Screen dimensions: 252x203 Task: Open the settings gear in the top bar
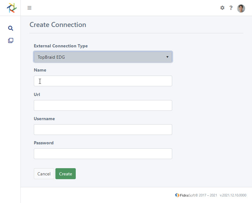[x=222, y=8]
